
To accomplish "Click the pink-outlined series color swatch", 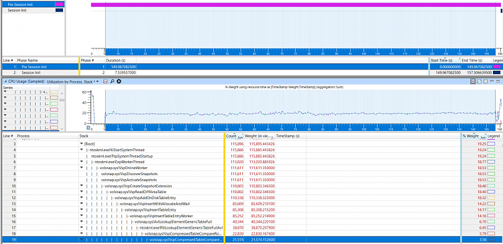I will [54, 110].
